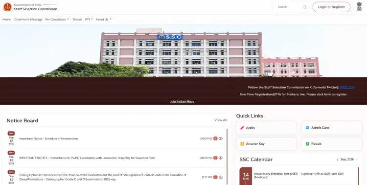Click the (2.31 MB) file size label
This screenshot has width=367, height=185.
[x=207, y=177]
